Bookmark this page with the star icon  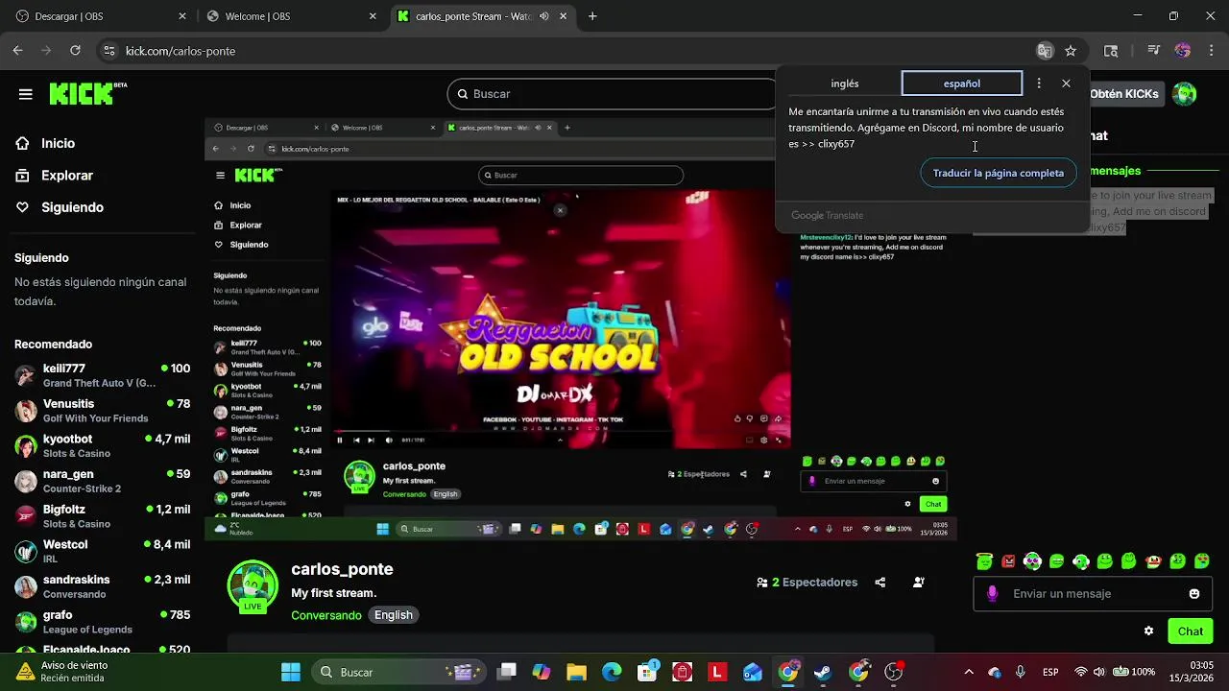click(x=1071, y=51)
